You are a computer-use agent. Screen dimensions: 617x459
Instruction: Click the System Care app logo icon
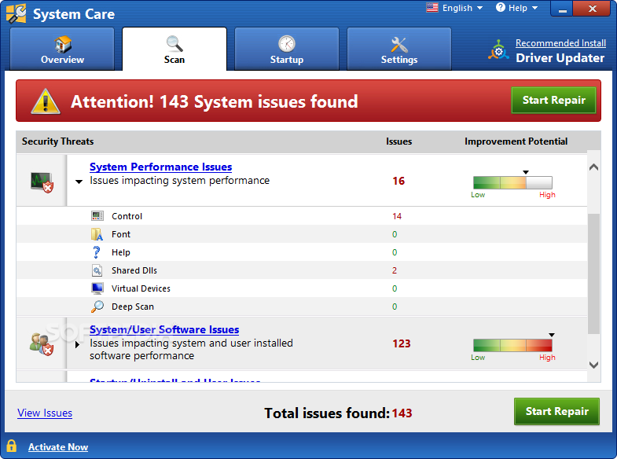(17, 14)
